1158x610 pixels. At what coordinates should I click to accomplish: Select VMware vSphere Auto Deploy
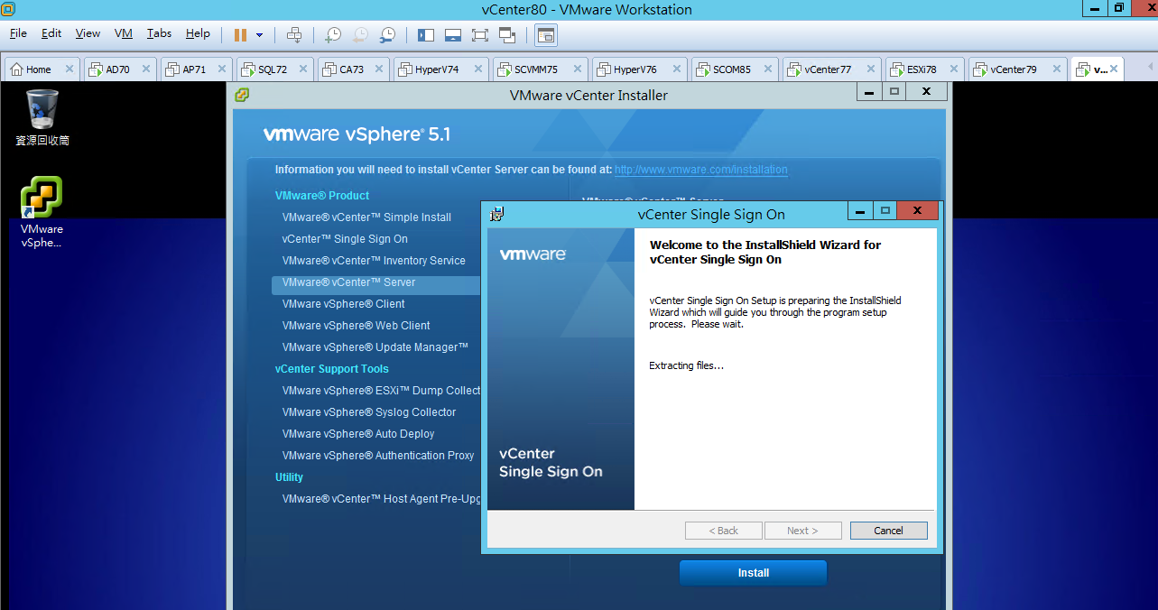(358, 434)
